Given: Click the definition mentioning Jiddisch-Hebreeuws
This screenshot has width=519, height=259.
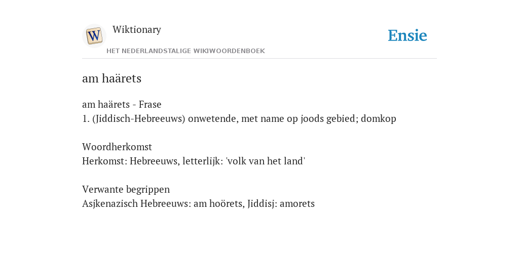Looking at the screenshot, I should pyautogui.click(x=239, y=118).
